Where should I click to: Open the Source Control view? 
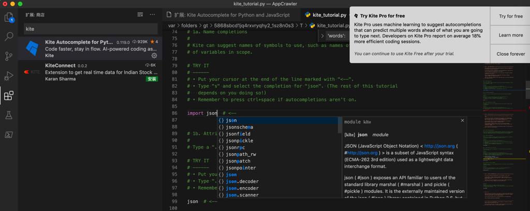(9, 56)
